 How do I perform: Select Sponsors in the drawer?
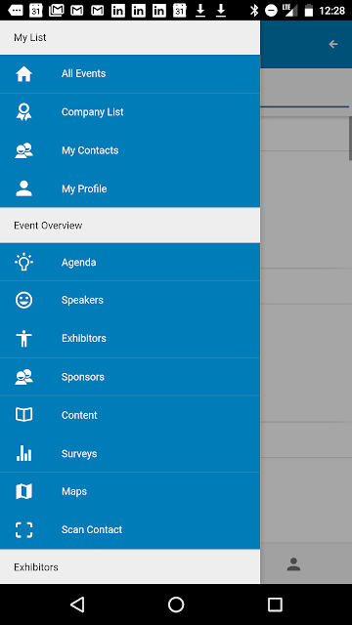(130, 377)
